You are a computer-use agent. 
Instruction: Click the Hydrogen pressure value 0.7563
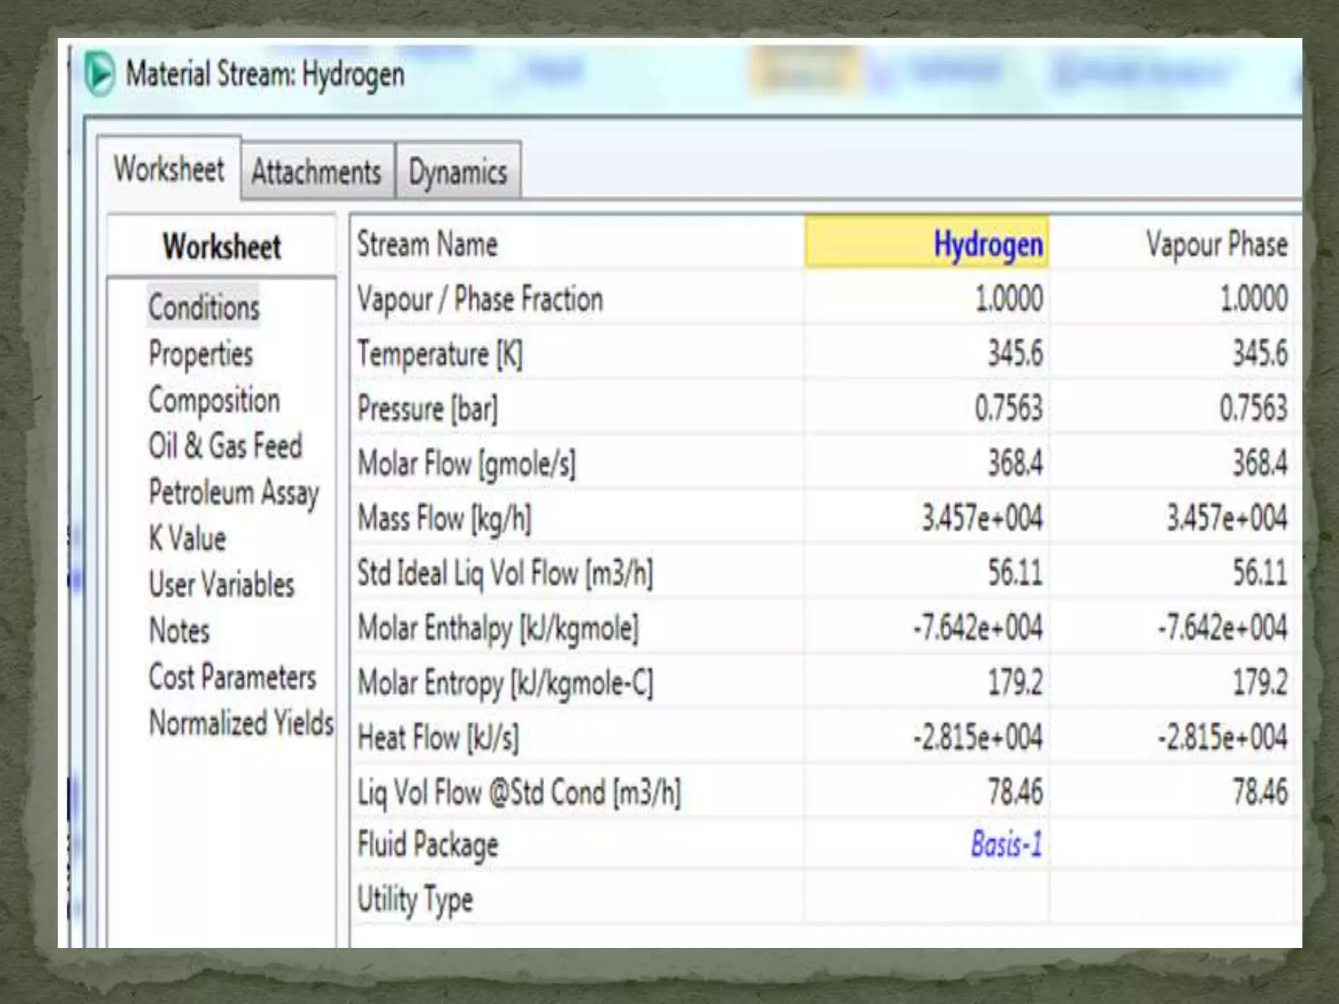click(x=1009, y=408)
